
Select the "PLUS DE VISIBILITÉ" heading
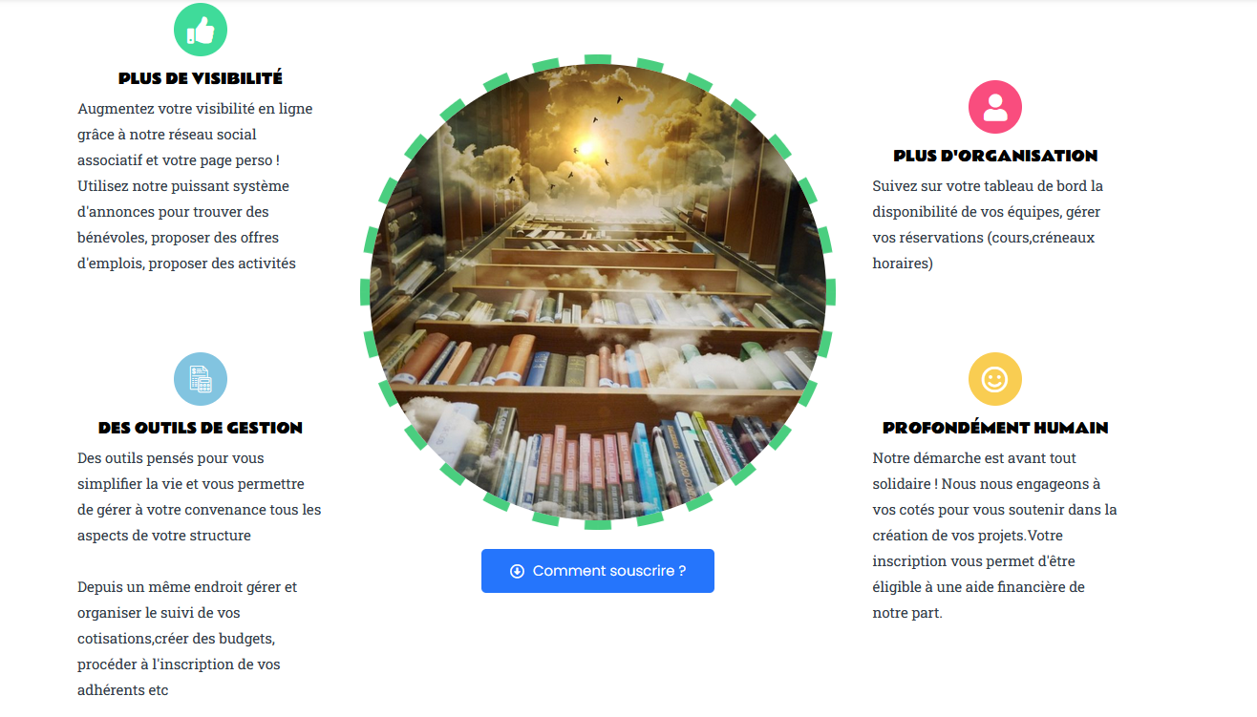click(x=201, y=78)
